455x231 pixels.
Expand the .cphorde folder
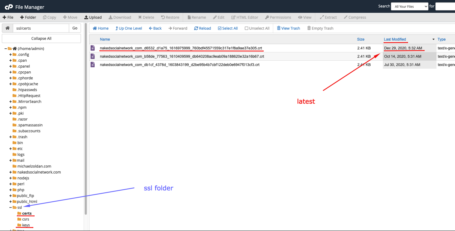click(x=11, y=78)
